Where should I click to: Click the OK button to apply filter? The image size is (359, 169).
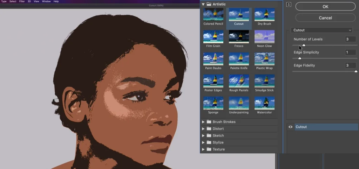pos(325,6)
